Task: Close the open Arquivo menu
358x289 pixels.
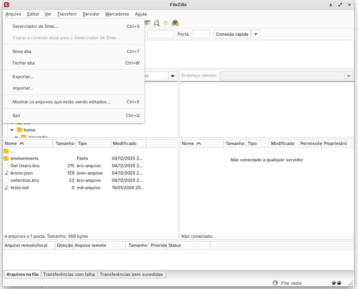Action: click(13, 14)
